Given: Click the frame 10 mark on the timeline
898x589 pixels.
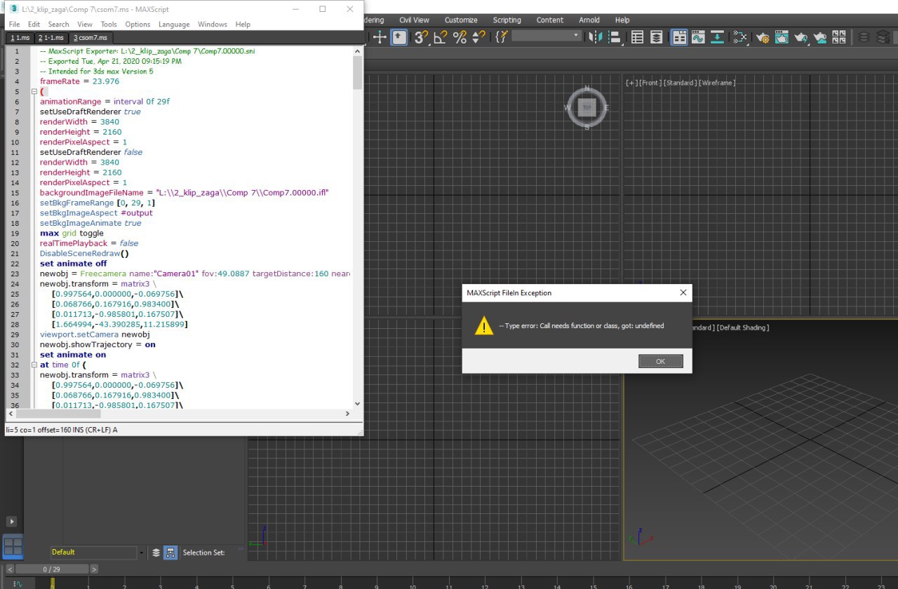Looking at the screenshot, I should click(413, 583).
